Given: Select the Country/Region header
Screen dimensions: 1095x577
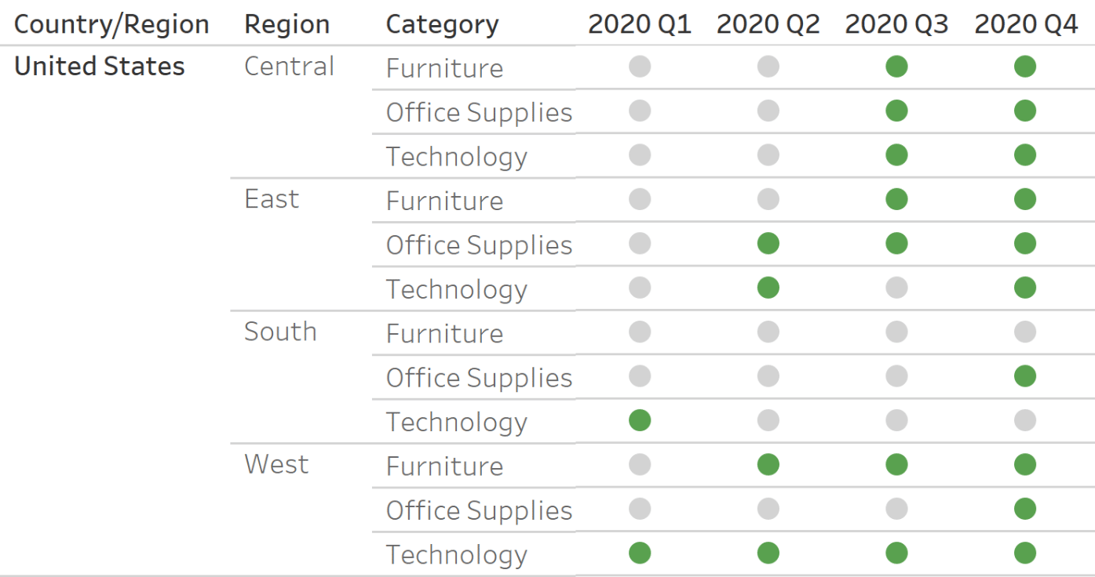Looking at the screenshot, I should pyautogui.click(x=111, y=25).
